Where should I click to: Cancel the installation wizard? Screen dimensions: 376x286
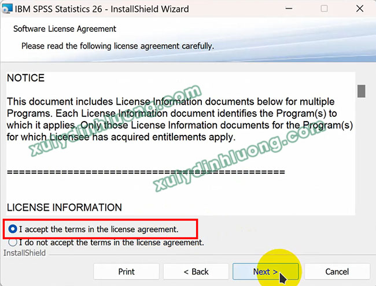coord(337,272)
